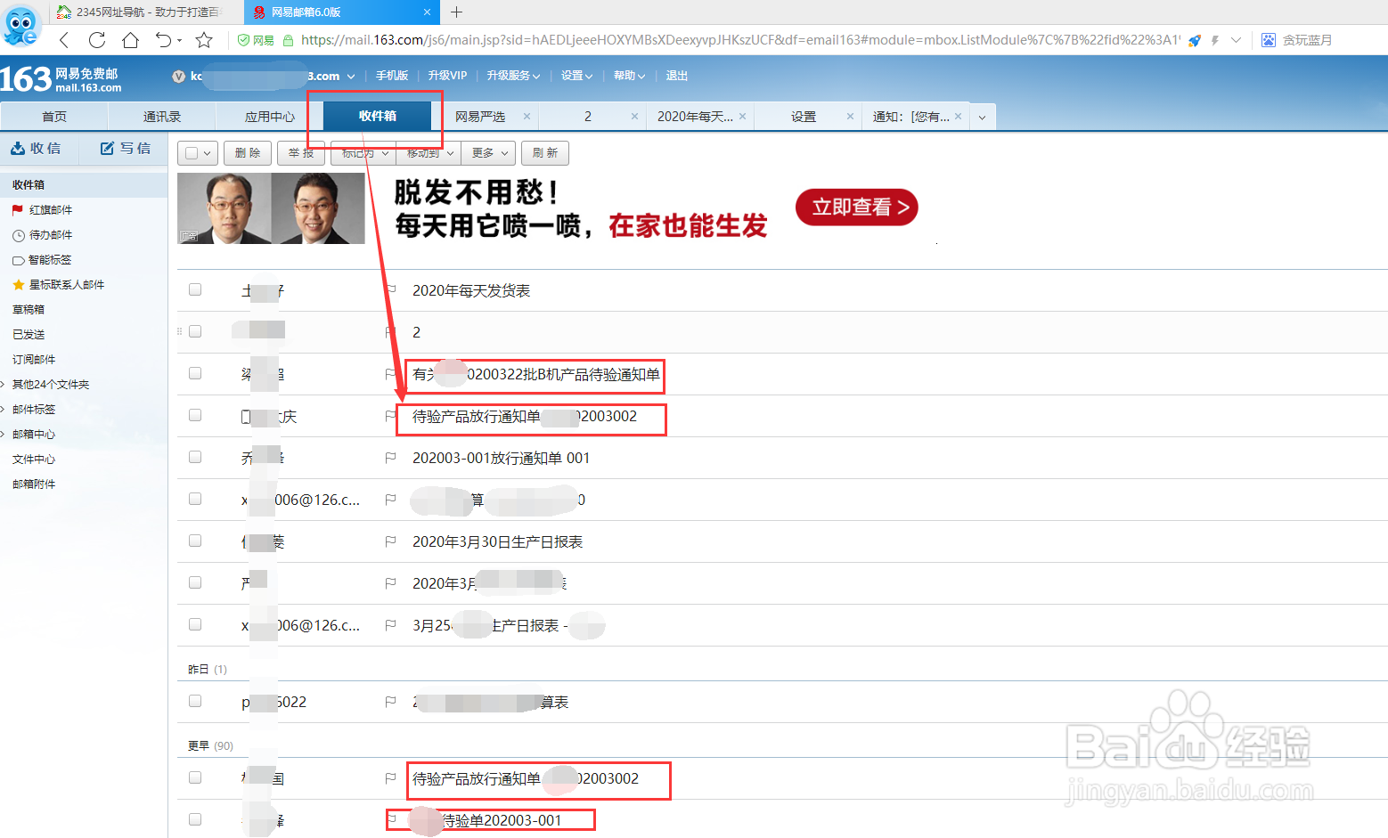
Task: Click the 写信 compose button
Action: (126, 149)
